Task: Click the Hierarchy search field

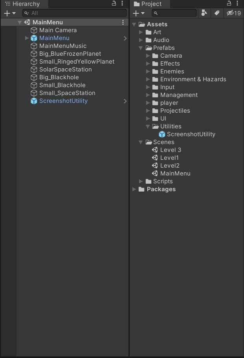Action: 75,13
